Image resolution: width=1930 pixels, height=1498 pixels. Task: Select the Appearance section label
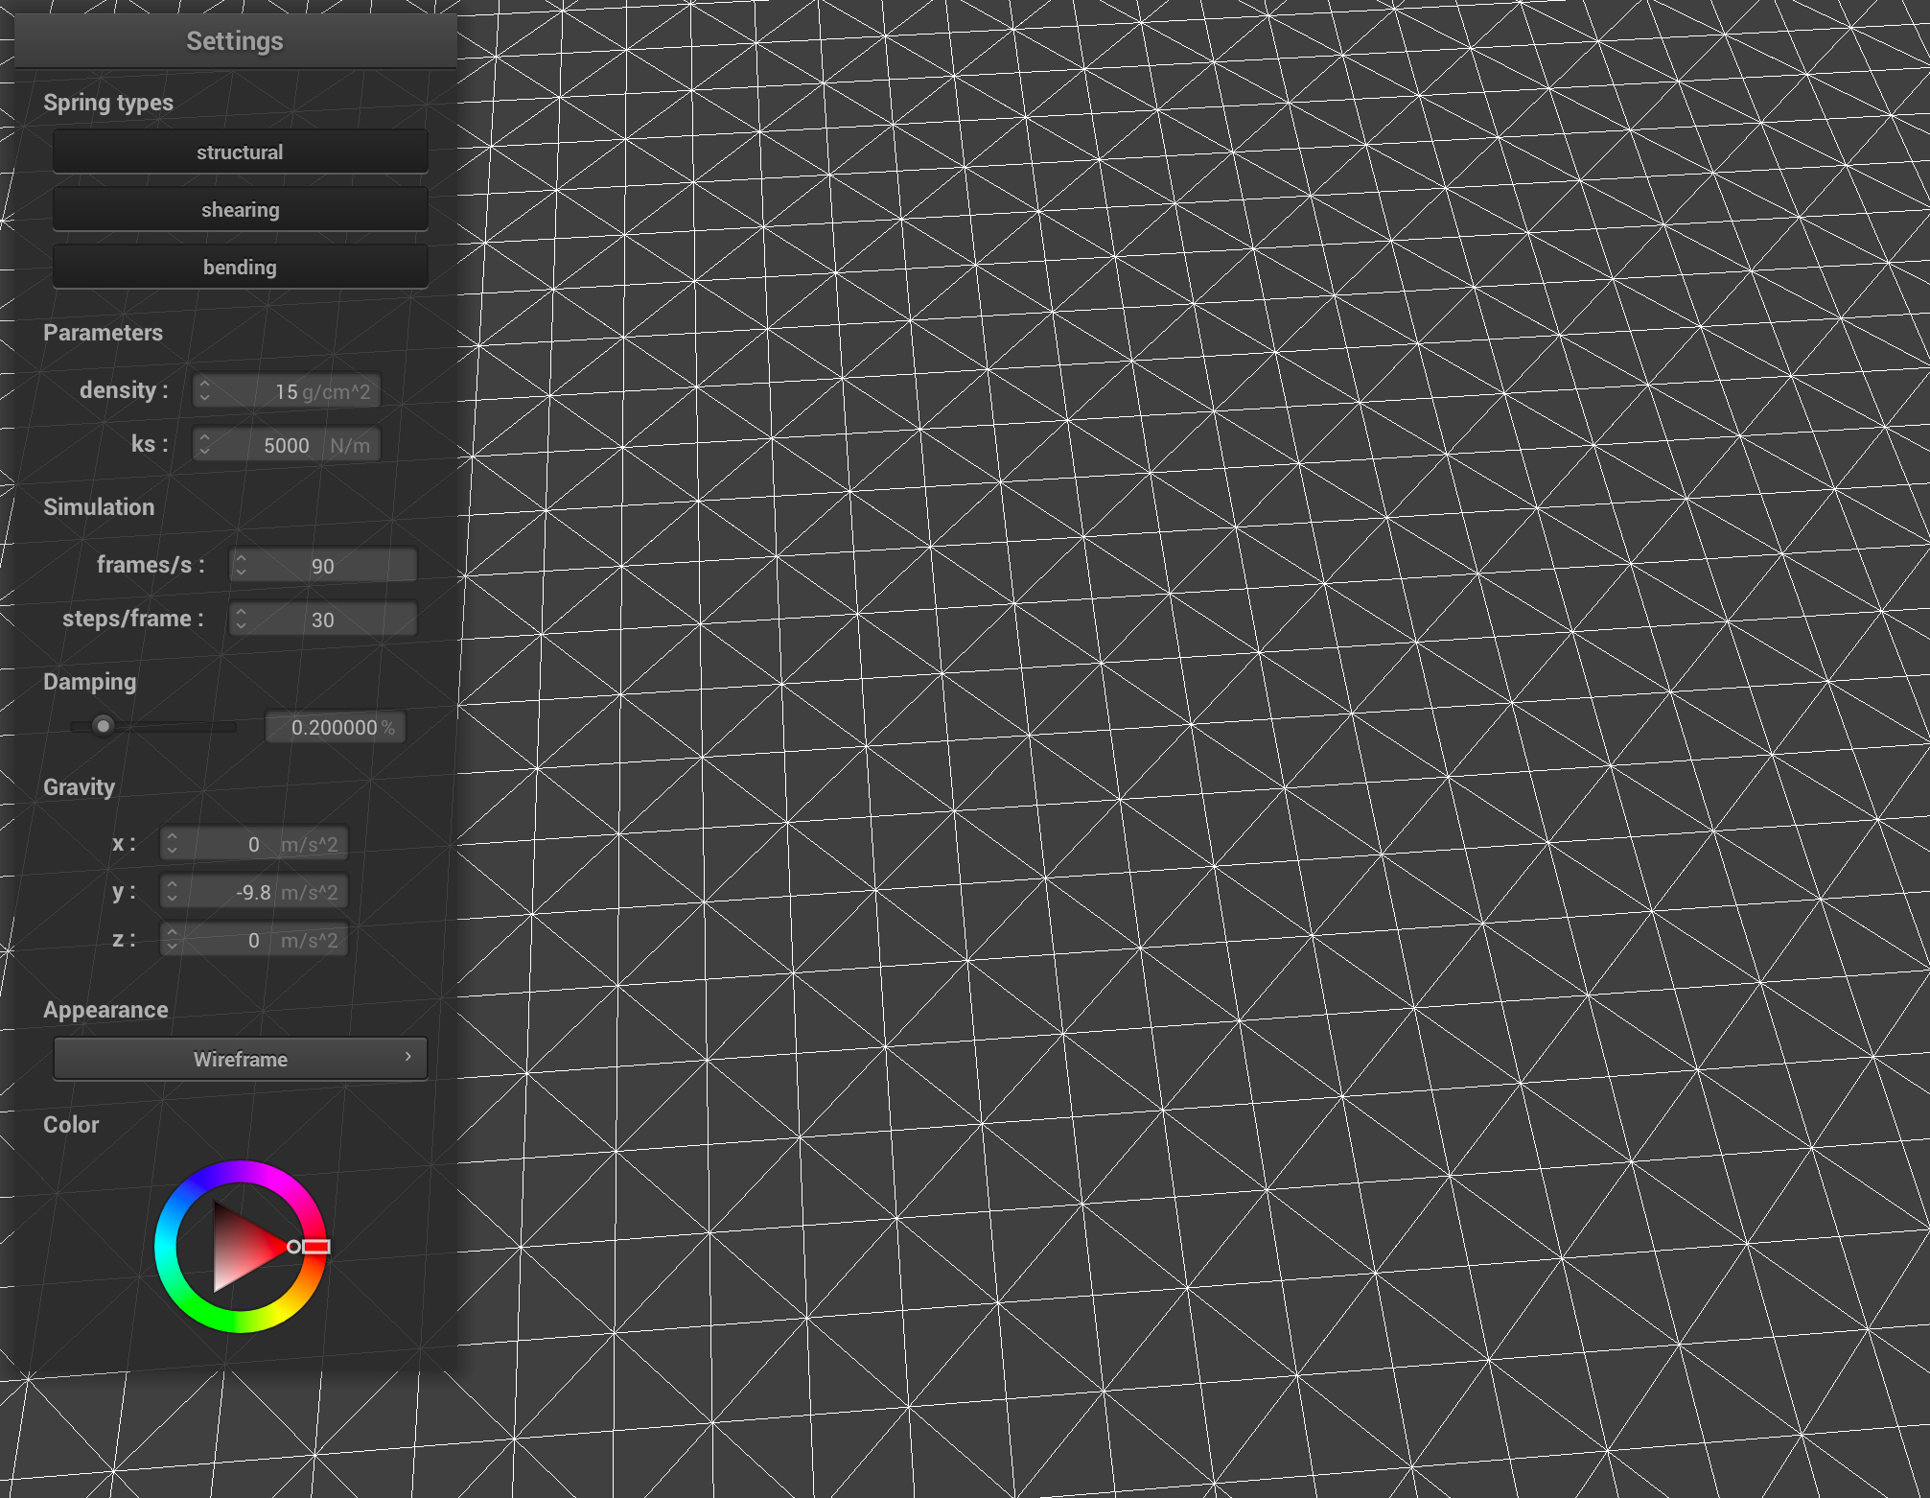pos(105,1009)
